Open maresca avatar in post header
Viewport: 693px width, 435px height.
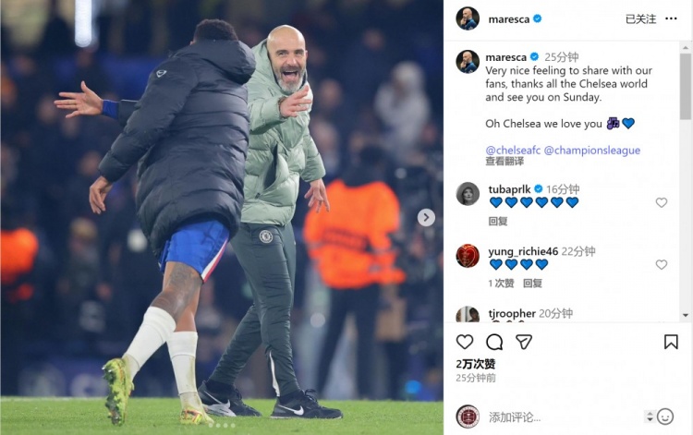468,18
